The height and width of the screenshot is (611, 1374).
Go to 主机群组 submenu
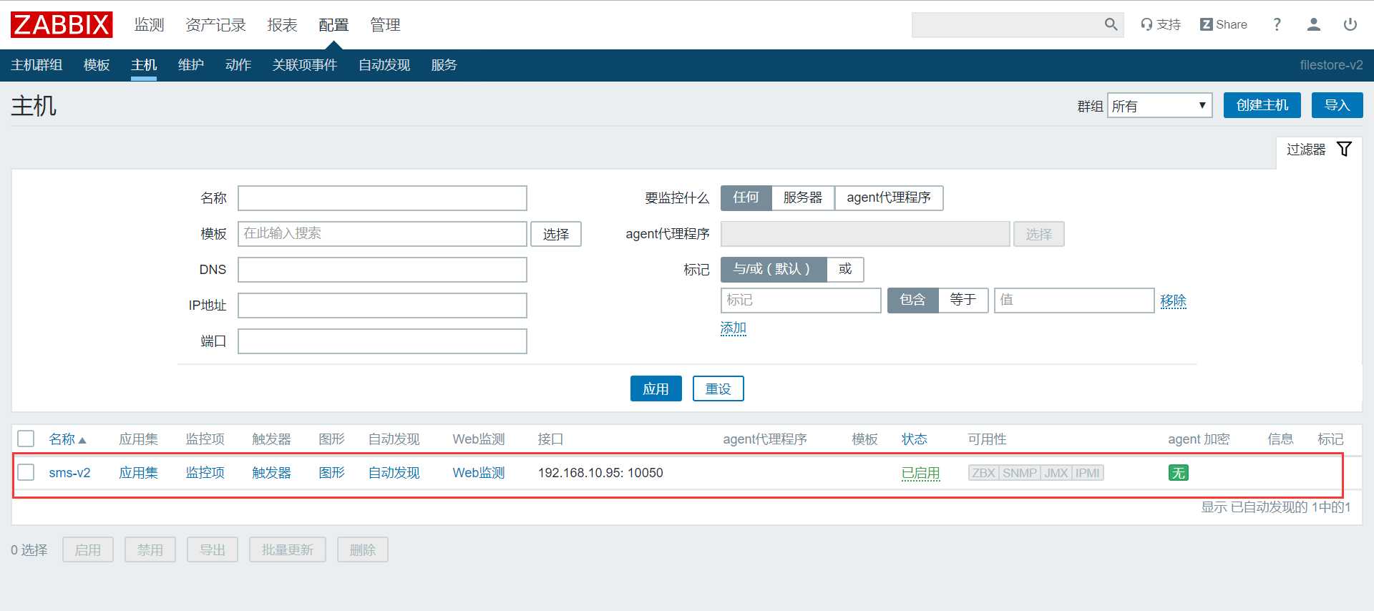36,65
